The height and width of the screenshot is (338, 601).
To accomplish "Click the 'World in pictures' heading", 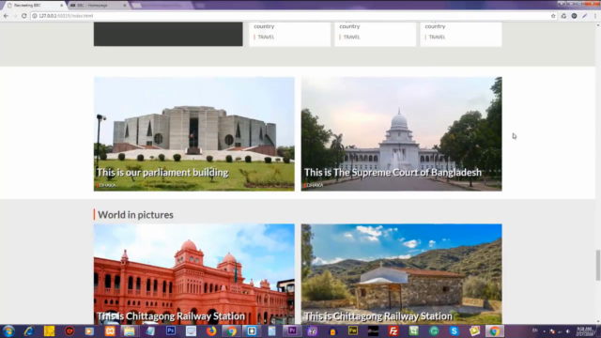I will tap(135, 215).
